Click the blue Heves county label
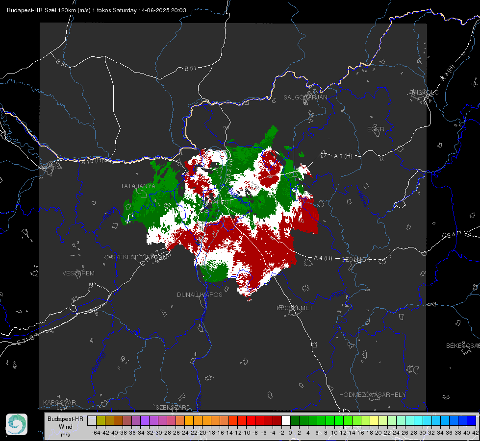The height and width of the screenshot is (441, 480). [x=363, y=198]
